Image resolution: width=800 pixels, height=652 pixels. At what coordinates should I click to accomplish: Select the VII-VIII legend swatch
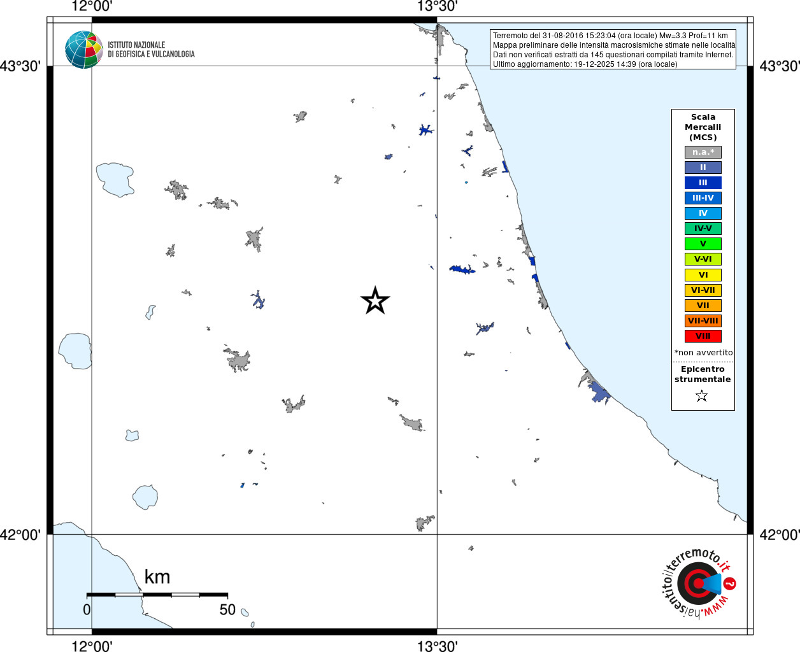tap(703, 321)
